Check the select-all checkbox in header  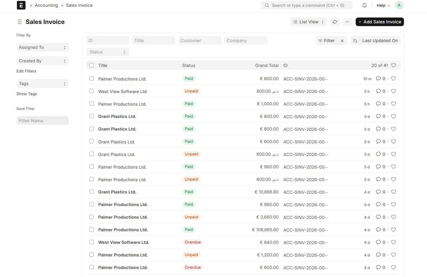point(92,65)
